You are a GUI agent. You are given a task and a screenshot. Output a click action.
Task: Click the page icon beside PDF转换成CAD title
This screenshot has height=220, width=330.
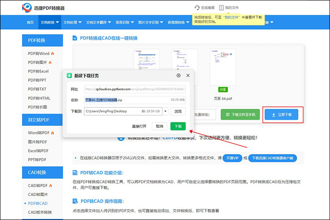(74, 38)
